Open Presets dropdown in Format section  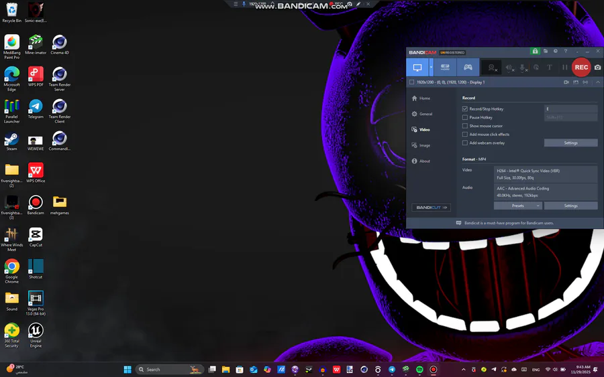[x=518, y=206]
